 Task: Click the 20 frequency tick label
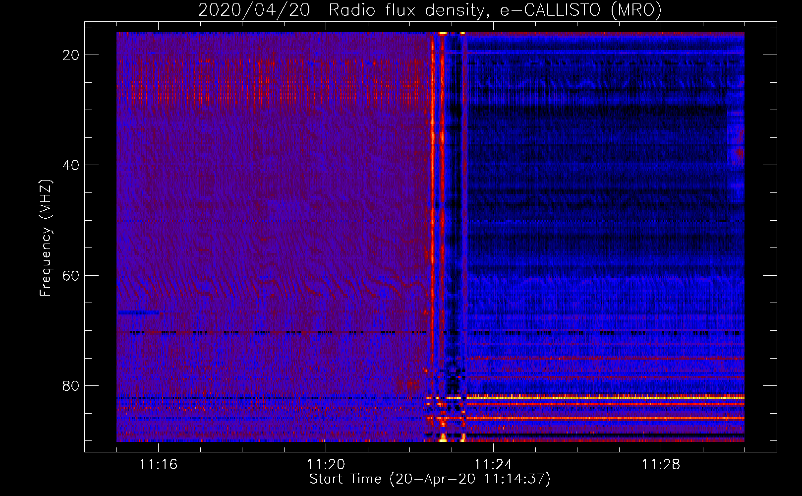point(71,55)
